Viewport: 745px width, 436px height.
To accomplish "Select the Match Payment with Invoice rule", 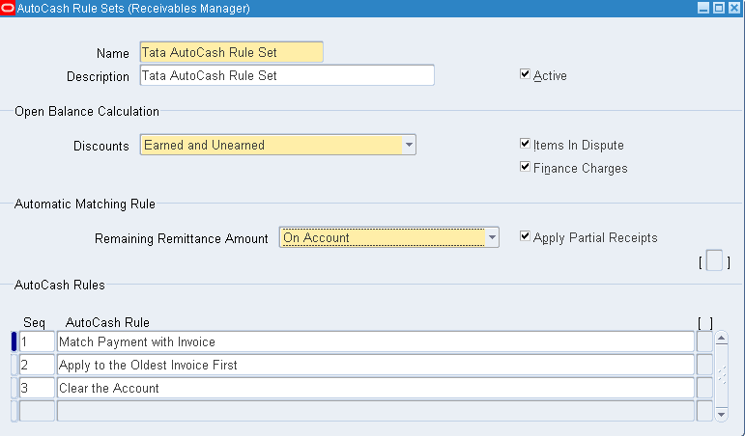I will pos(375,341).
